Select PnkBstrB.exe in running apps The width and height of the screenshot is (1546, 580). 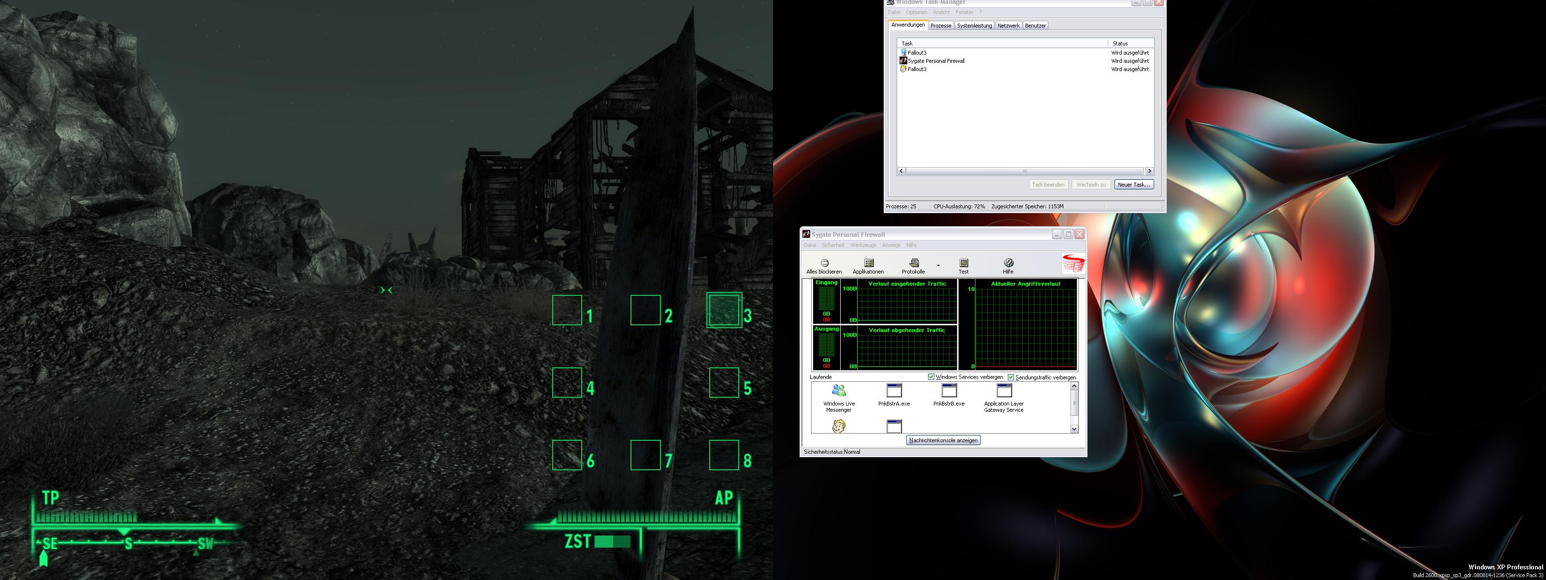[x=949, y=395]
